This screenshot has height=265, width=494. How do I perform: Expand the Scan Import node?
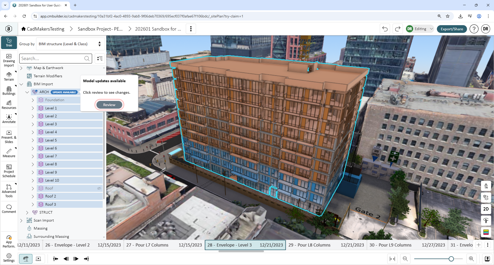click(x=21, y=220)
